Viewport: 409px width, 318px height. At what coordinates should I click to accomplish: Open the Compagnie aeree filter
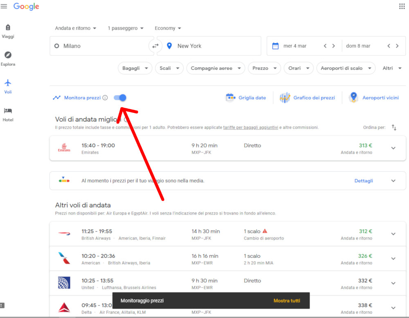[x=216, y=68]
